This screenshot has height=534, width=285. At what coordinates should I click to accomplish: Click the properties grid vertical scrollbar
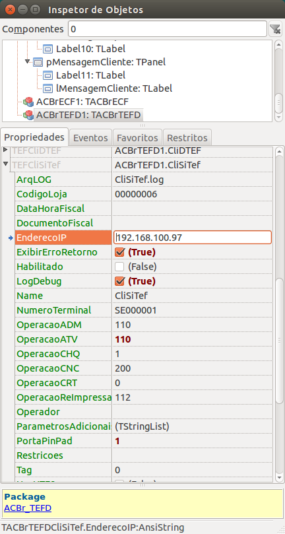coord(279,314)
